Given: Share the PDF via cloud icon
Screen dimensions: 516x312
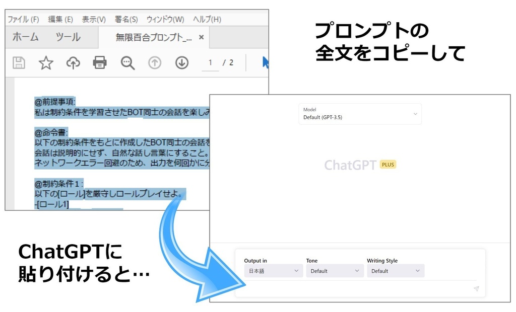Looking at the screenshot, I should click(73, 62).
